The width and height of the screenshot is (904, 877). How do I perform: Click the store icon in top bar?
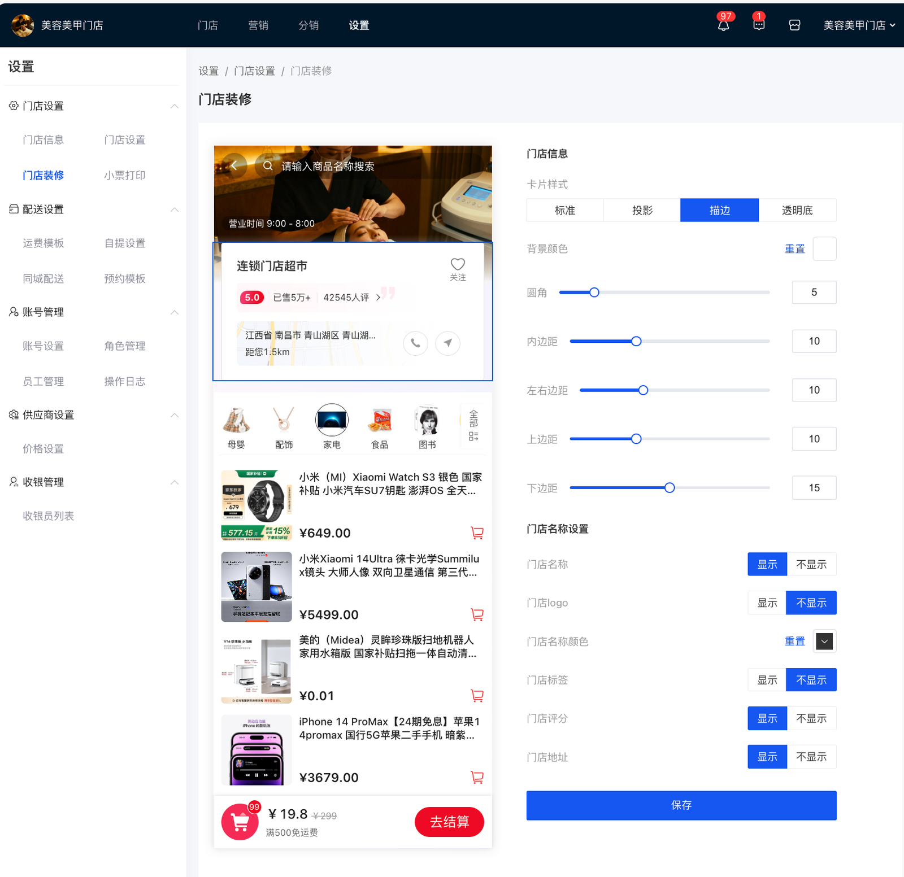click(794, 25)
